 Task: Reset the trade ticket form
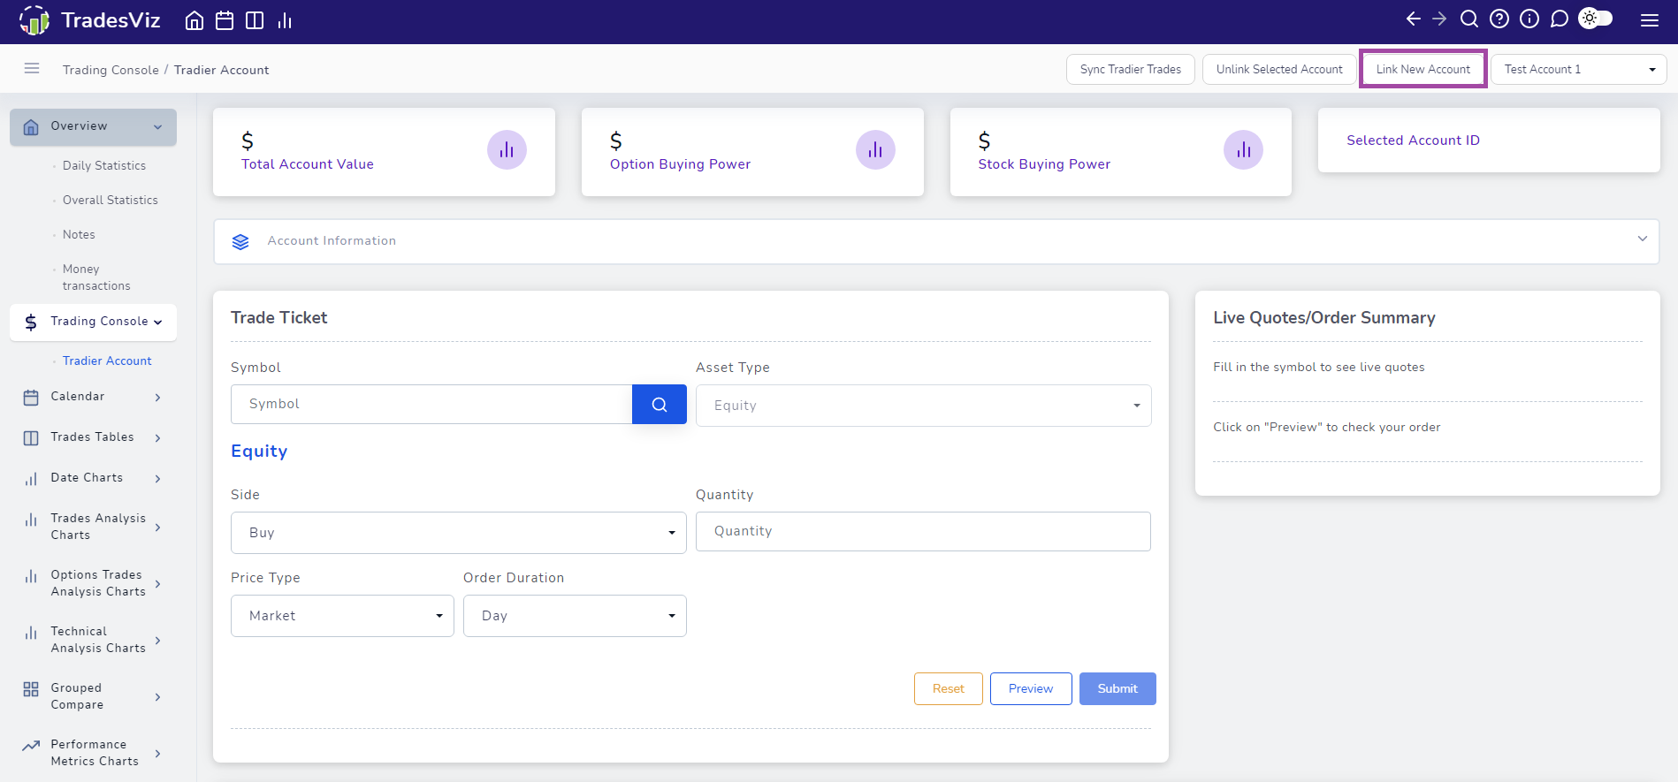coord(948,688)
